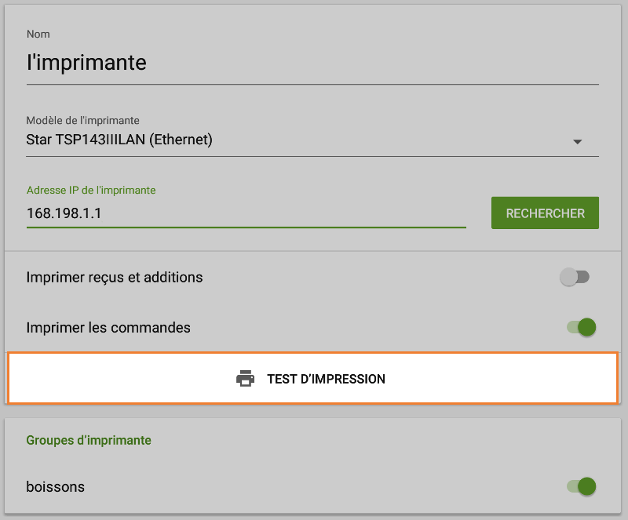Screen dimensions: 628x520
Task: Select the 'boissons' group entry
Action: [x=55, y=486]
